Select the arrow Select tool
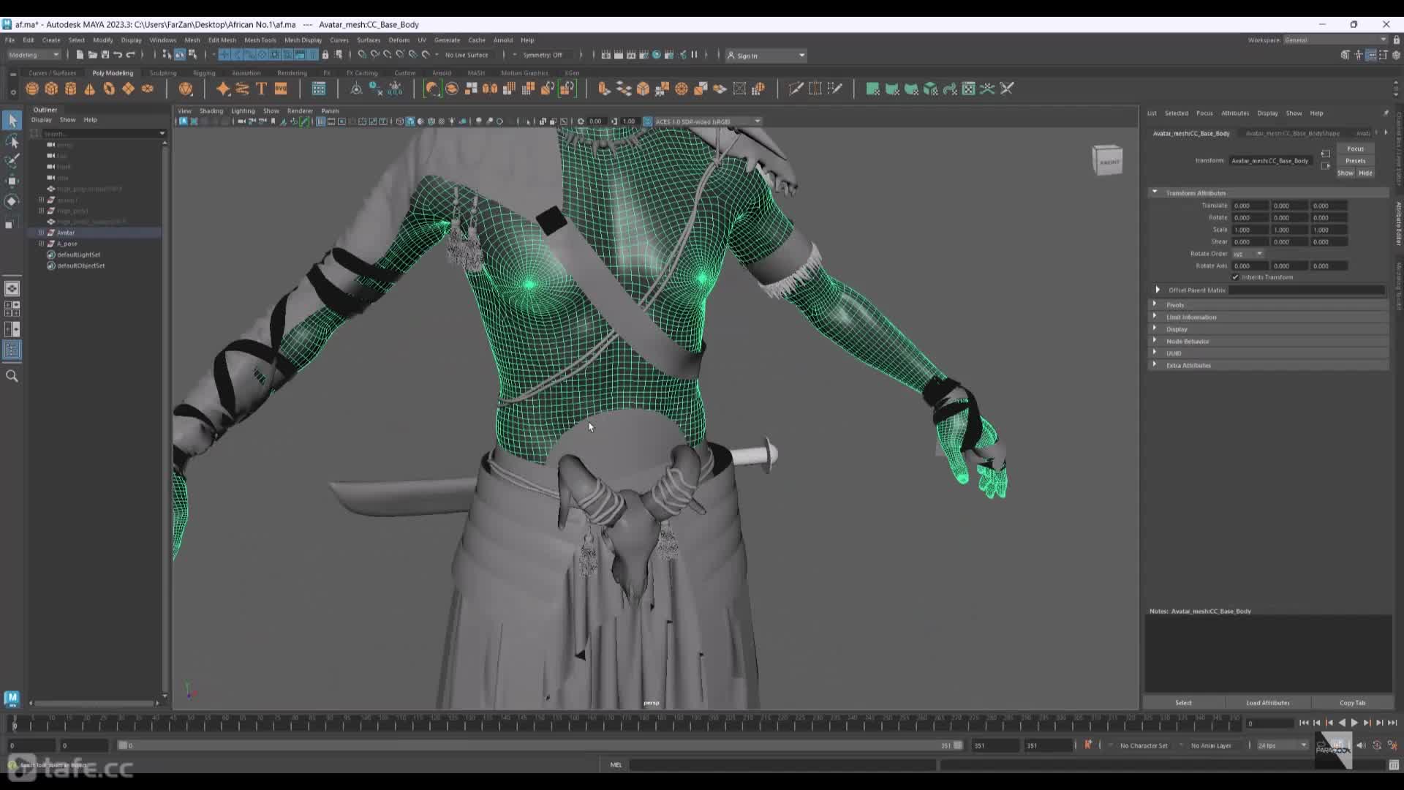 (12, 120)
